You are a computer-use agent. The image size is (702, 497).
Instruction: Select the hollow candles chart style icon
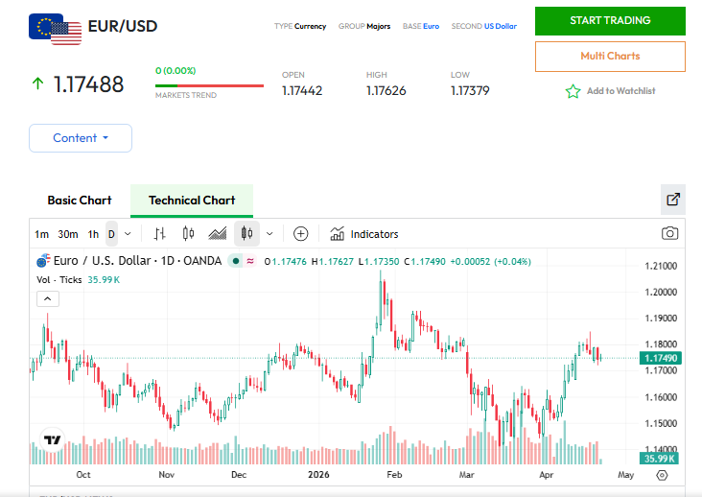tap(188, 233)
